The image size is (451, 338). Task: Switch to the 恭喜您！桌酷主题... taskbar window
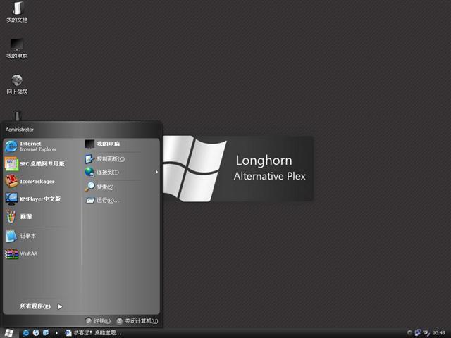(92, 333)
